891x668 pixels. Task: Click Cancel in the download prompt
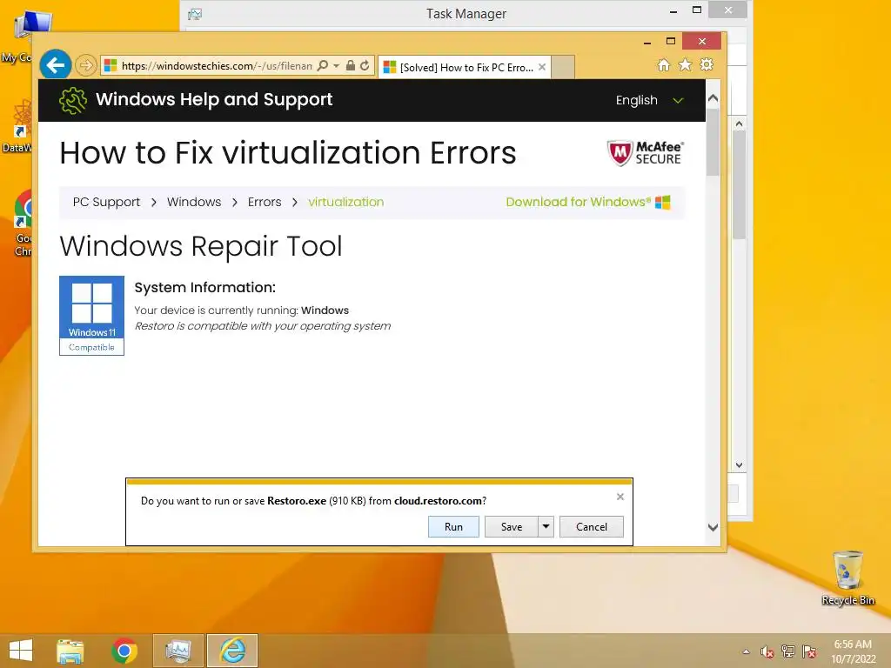tap(592, 526)
